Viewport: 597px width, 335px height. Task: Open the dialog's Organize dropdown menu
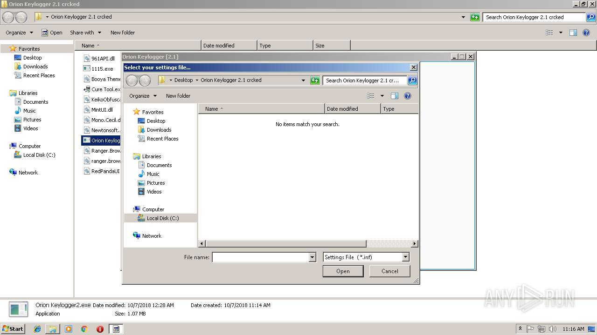[143, 96]
